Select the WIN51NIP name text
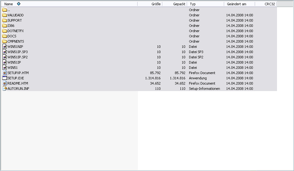294x171 pixels. click(x=15, y=47)
